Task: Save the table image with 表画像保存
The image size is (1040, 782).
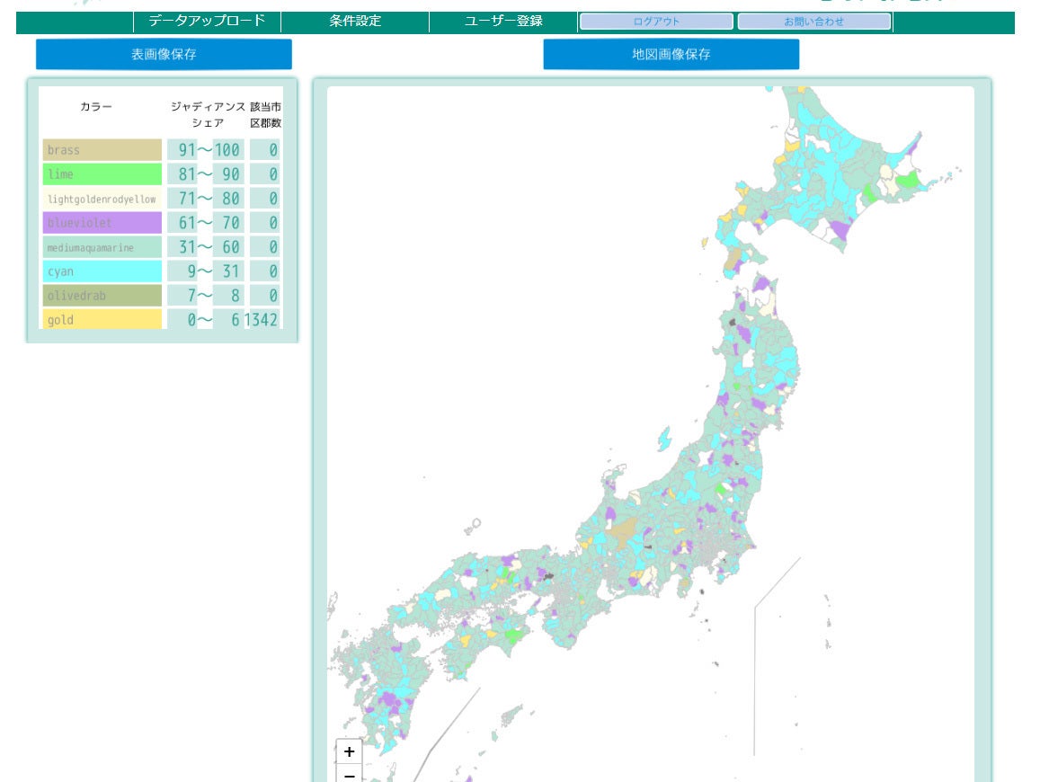Action: pyautogui.click(x=164, y=55)
